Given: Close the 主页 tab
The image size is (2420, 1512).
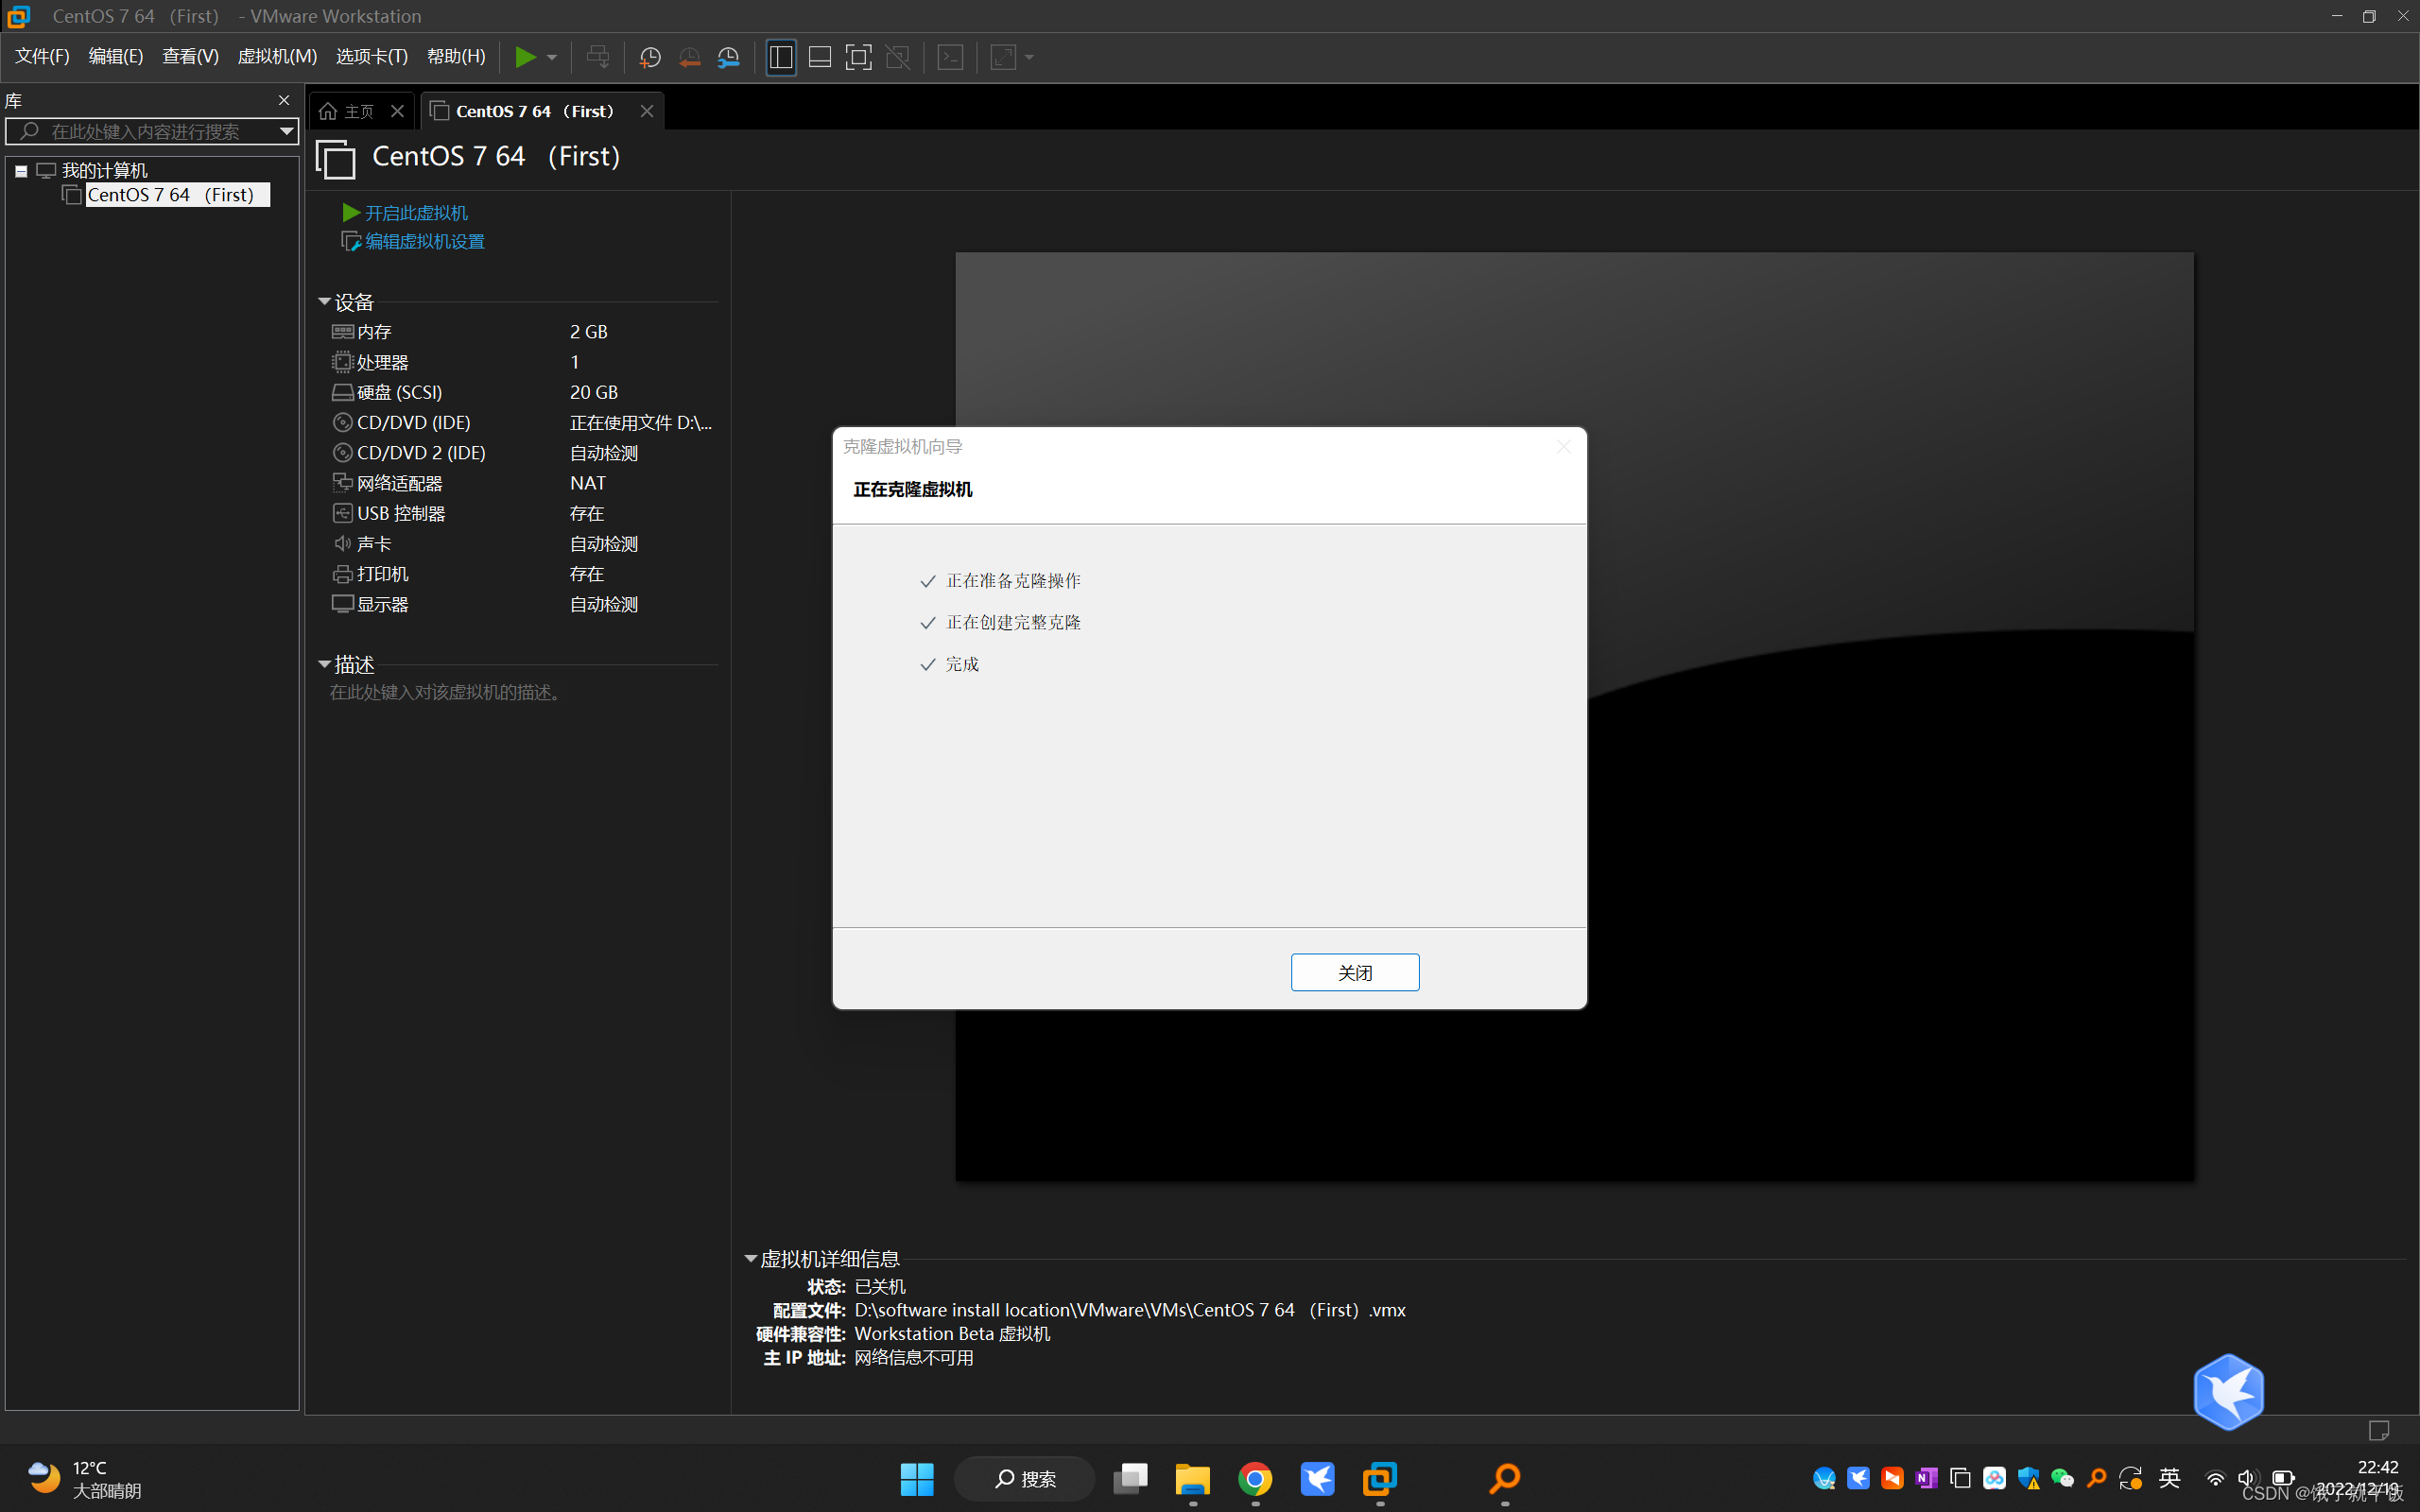Looking at the screenshot, I should (x=398, y=111).
